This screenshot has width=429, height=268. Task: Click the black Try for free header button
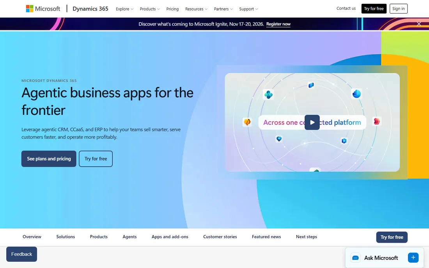tap(374, 9)
